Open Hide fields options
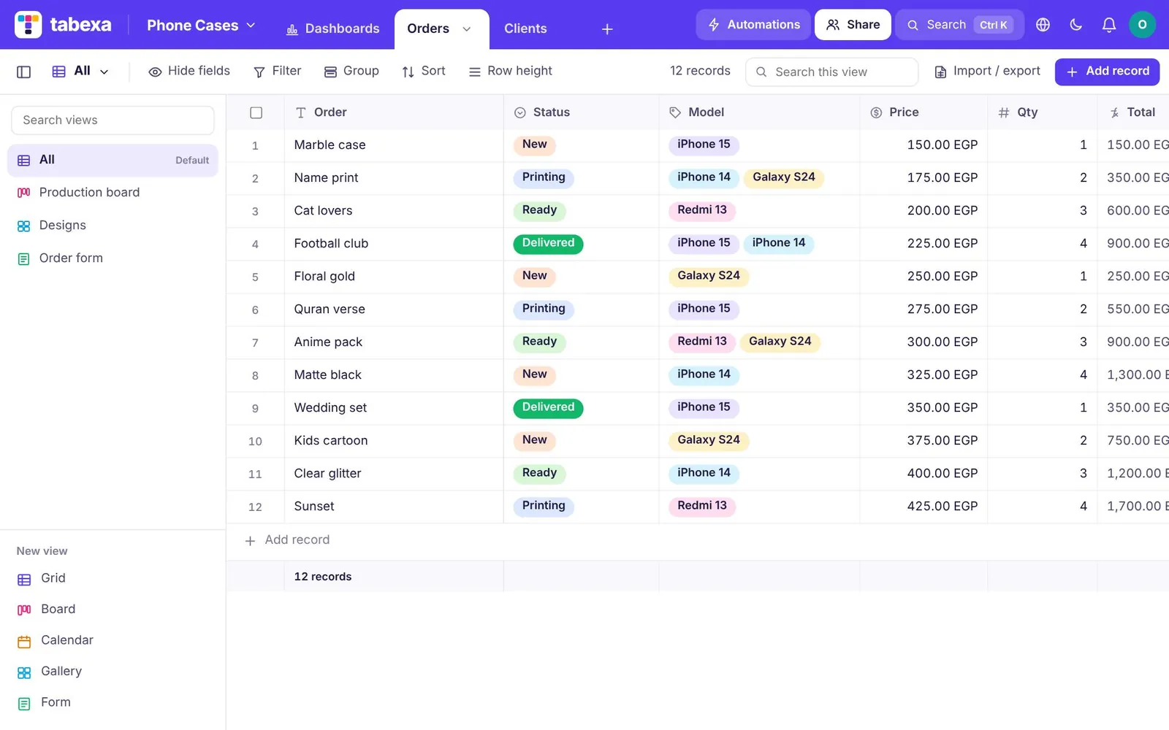This screenshot has height=730, width=1169. click(189, 71)
